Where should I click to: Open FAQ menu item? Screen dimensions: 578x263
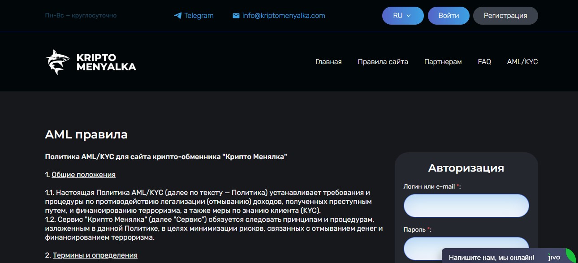coord(484,62)
